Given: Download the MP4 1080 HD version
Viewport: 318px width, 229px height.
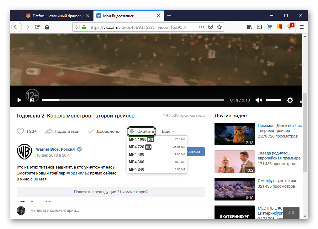Looking at the screenshot, I should coord(157,139).
